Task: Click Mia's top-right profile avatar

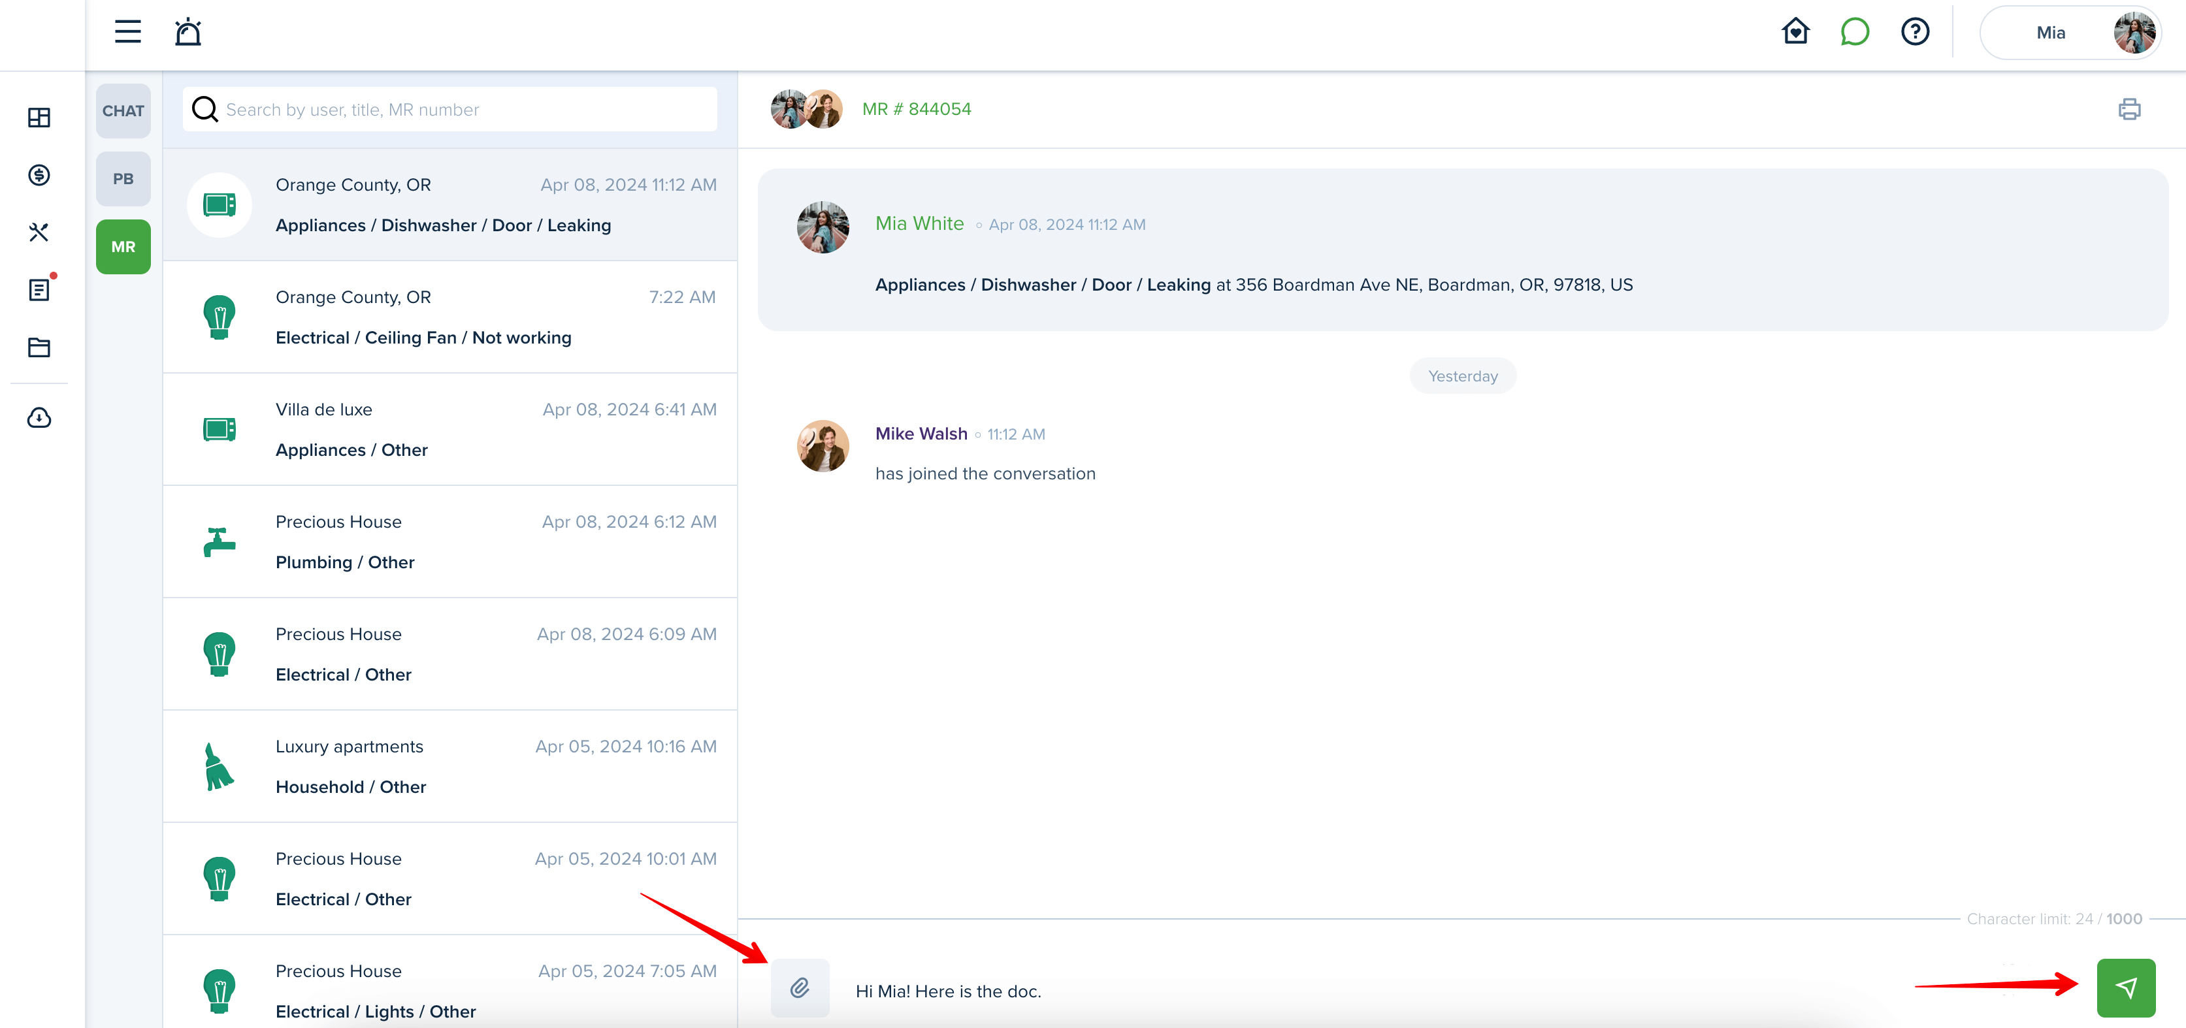Action: point(2134,32)
